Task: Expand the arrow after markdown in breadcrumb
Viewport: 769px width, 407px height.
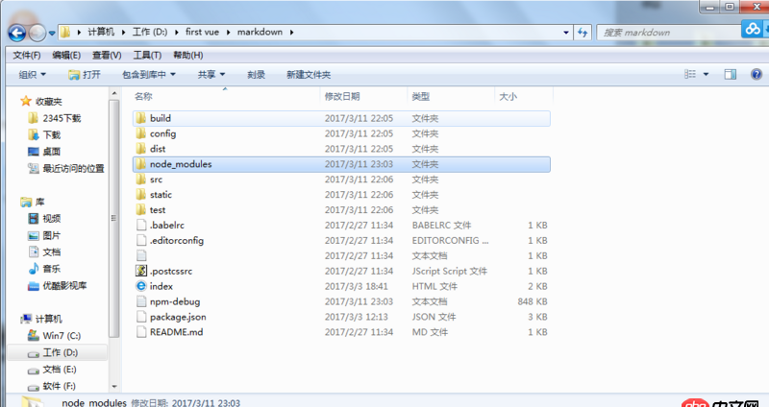Action: (x=292, y=33)
